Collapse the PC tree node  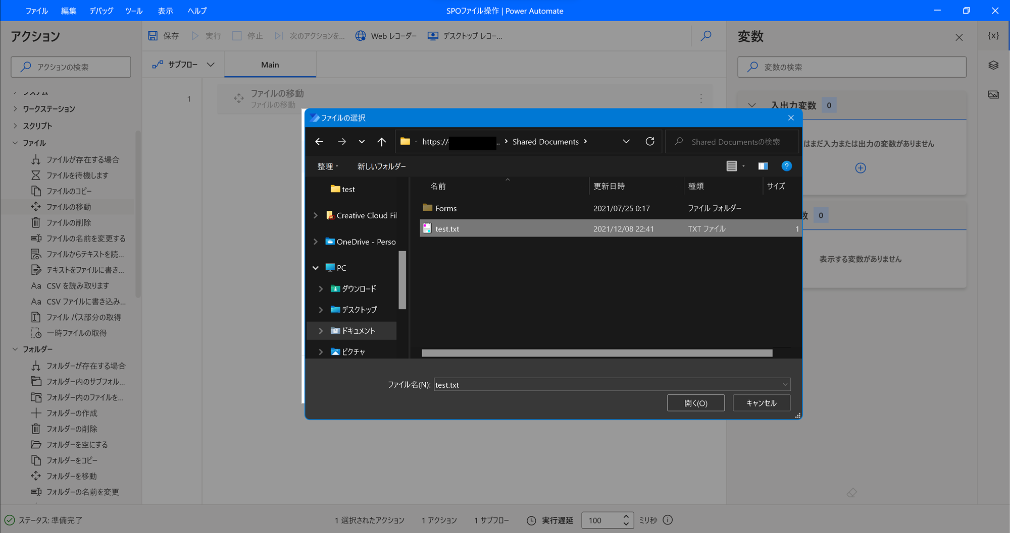click(316, 268)
